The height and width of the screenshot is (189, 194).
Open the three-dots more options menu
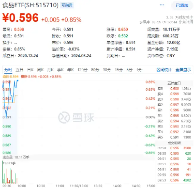pos(162,5)
